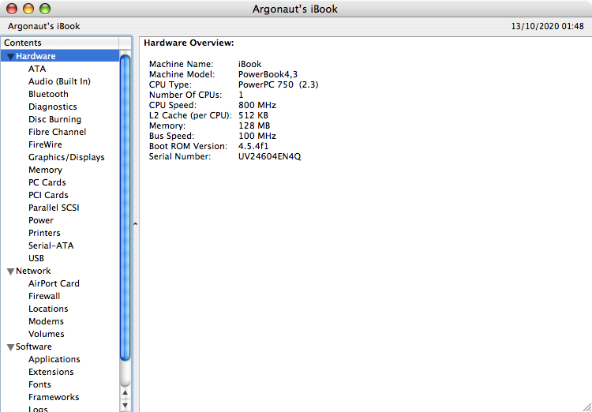Click the split pane divider handle
Image resolution: width=592 pixels, height=412 pixels.
135,224
